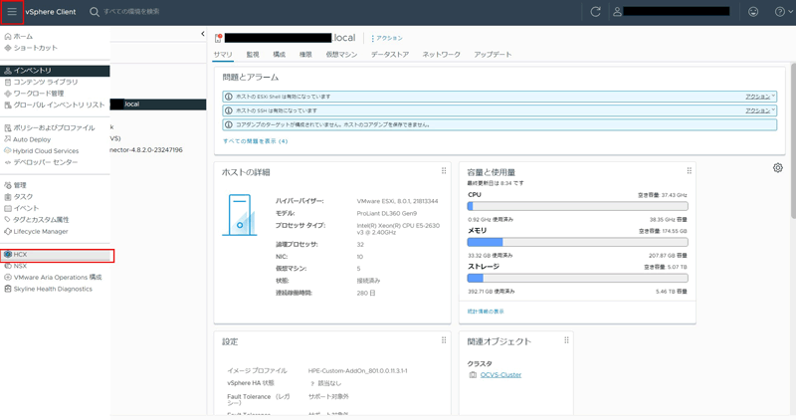Click すべての問題を表示 (4) link

(x=256, y=141)
